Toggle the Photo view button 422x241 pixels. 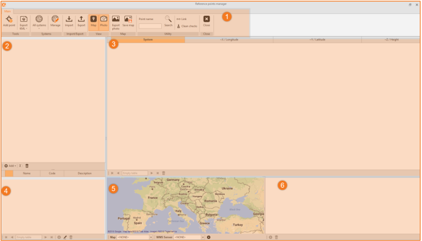pos(103,21)
